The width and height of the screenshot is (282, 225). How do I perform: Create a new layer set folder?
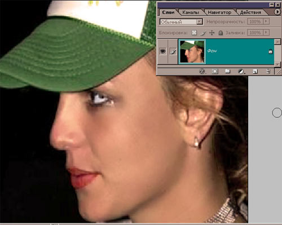[228, 71]
